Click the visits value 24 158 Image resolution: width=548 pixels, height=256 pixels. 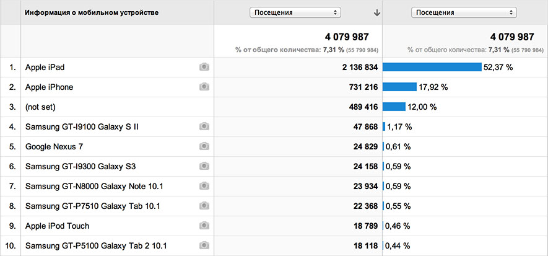click(365, 167)
